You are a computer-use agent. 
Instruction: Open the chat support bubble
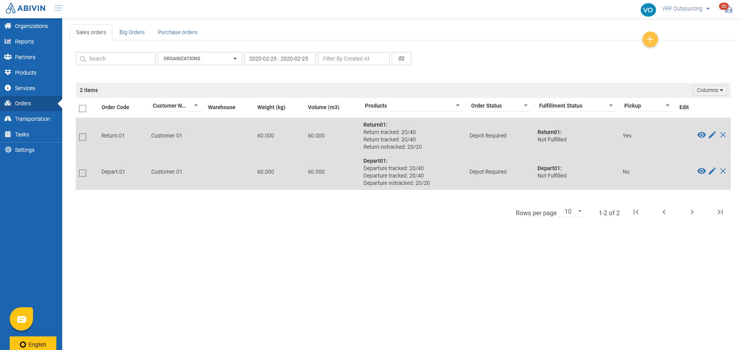point(21,319)
